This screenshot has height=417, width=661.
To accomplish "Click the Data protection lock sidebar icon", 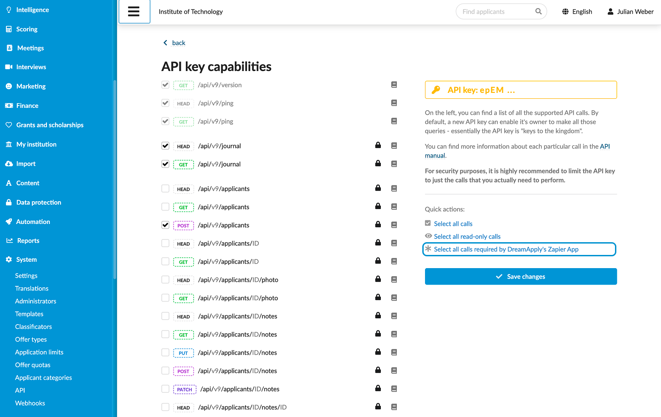I will tap(9, 202).
